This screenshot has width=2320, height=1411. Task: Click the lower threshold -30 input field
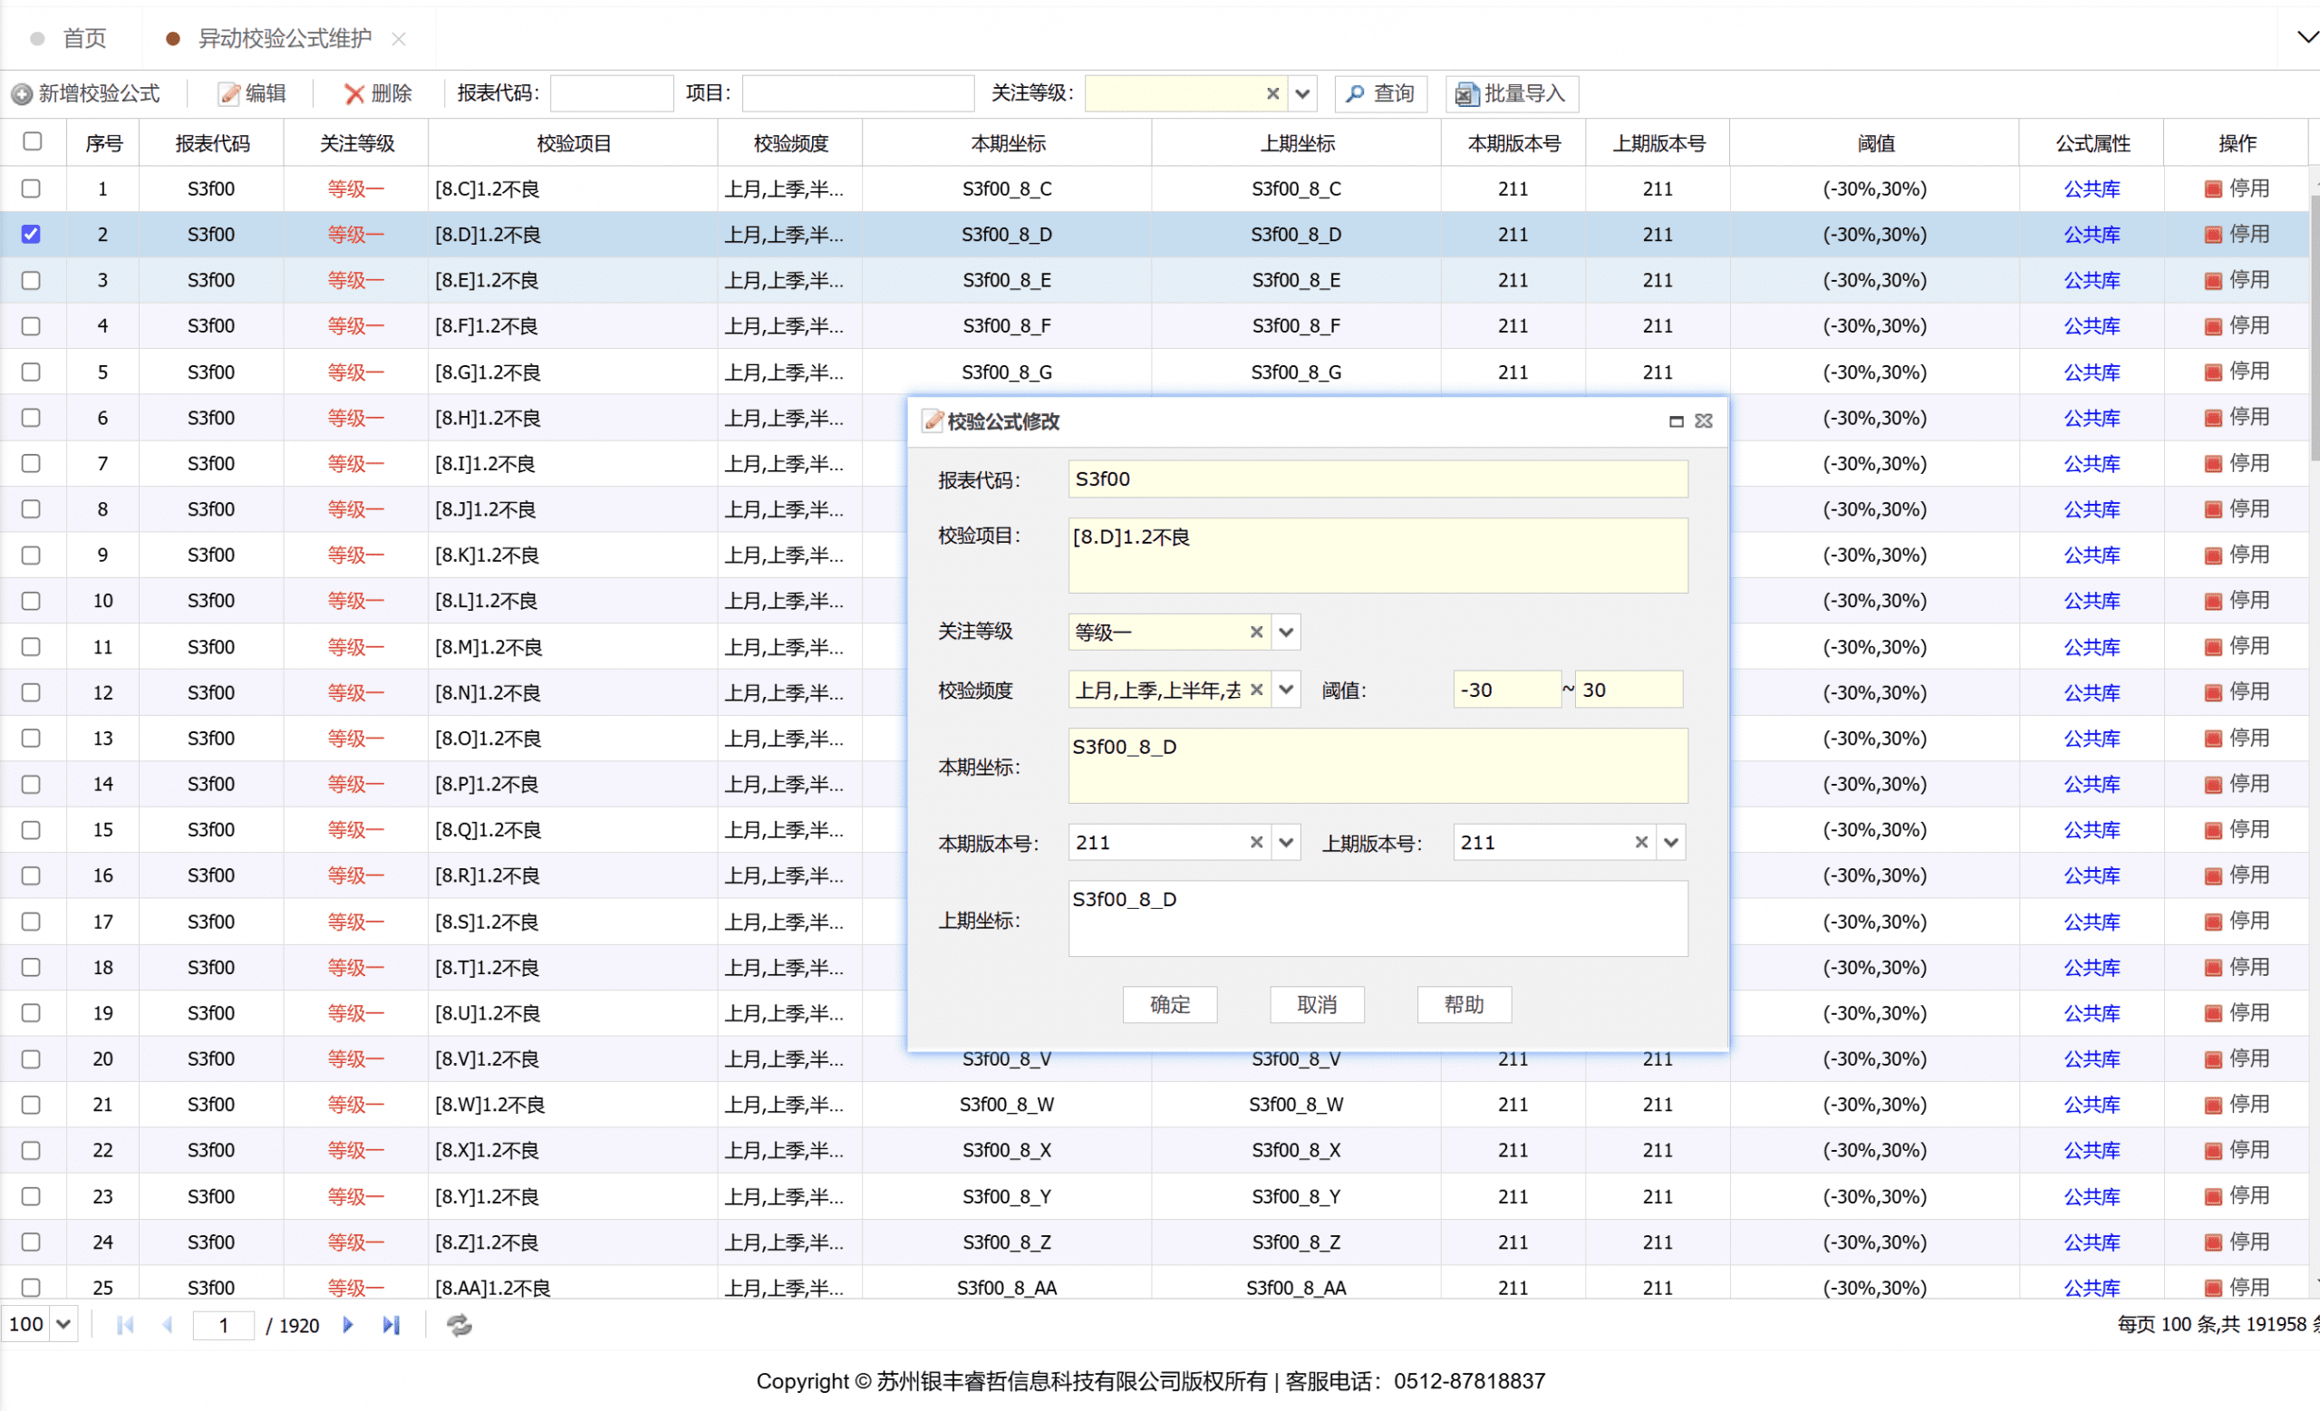pos(1504,690)
